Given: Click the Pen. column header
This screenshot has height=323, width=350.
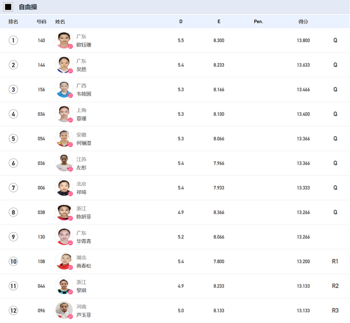Looking at the screenshot, I should point(258,22).
